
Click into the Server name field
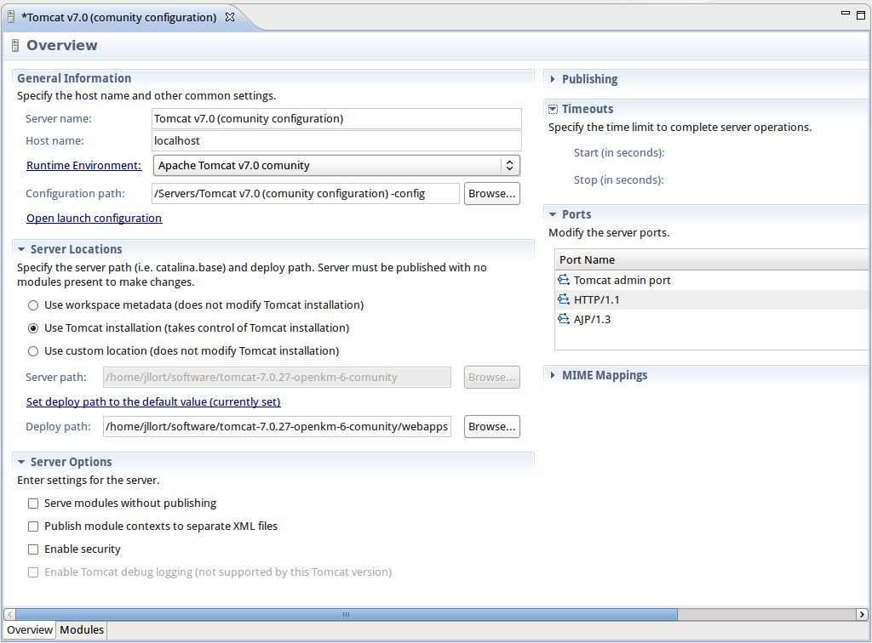click(336, 119)
